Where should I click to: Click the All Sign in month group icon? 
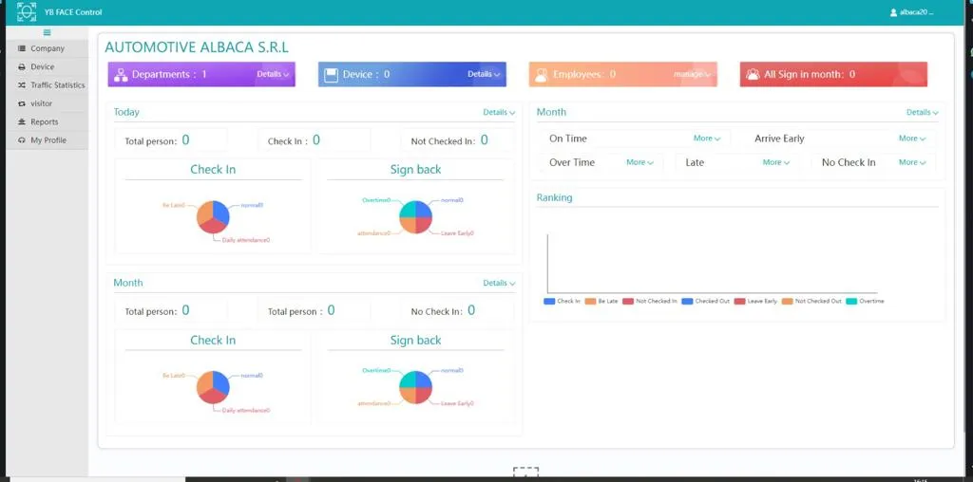[x=753, y=74]
